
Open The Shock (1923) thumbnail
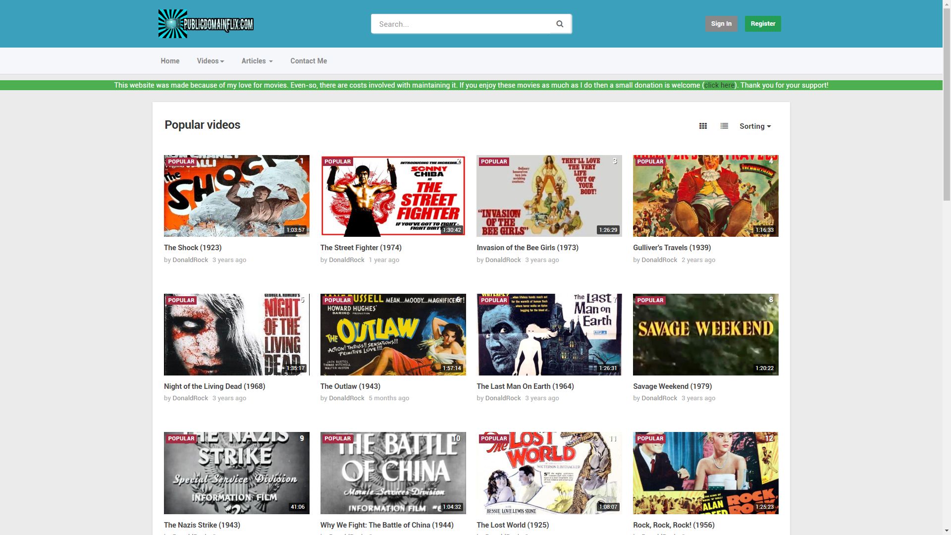point(237,196)
